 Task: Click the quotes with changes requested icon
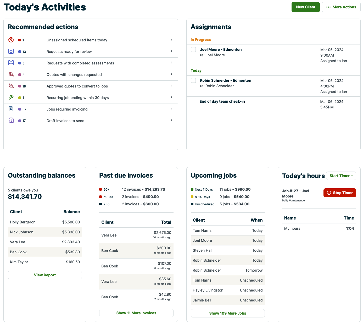click(x=11, y=74)
